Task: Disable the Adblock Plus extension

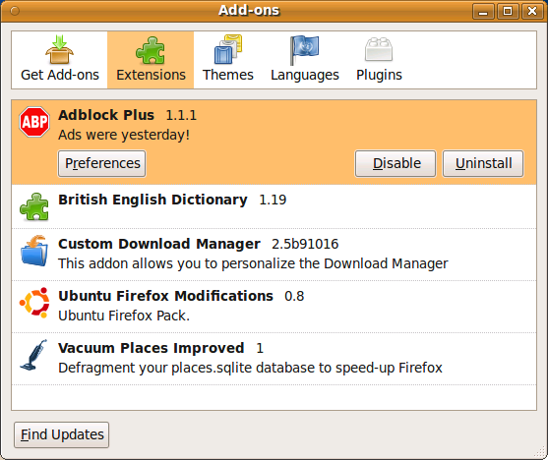Action: pyautogui.click(x=396, y=163)
